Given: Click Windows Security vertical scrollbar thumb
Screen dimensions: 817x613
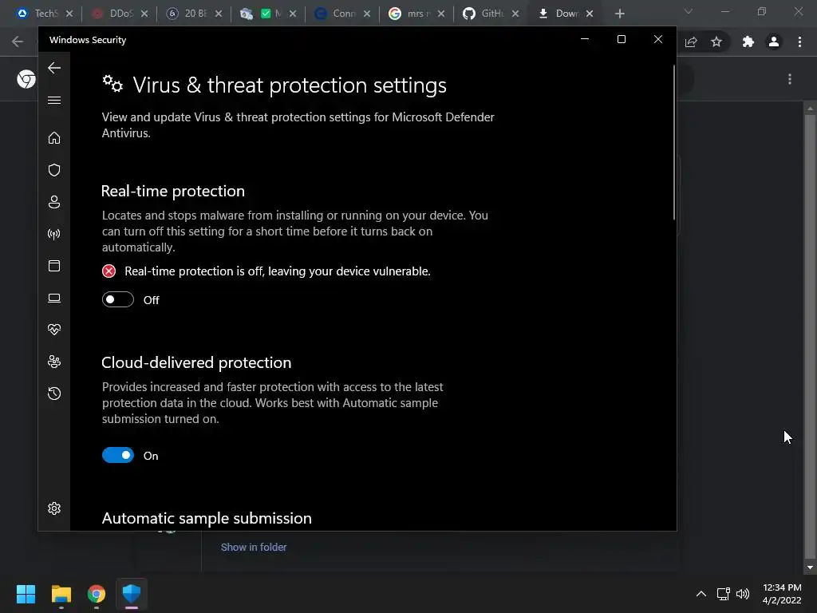Looking at the screenshot, I should click(673, 142).
